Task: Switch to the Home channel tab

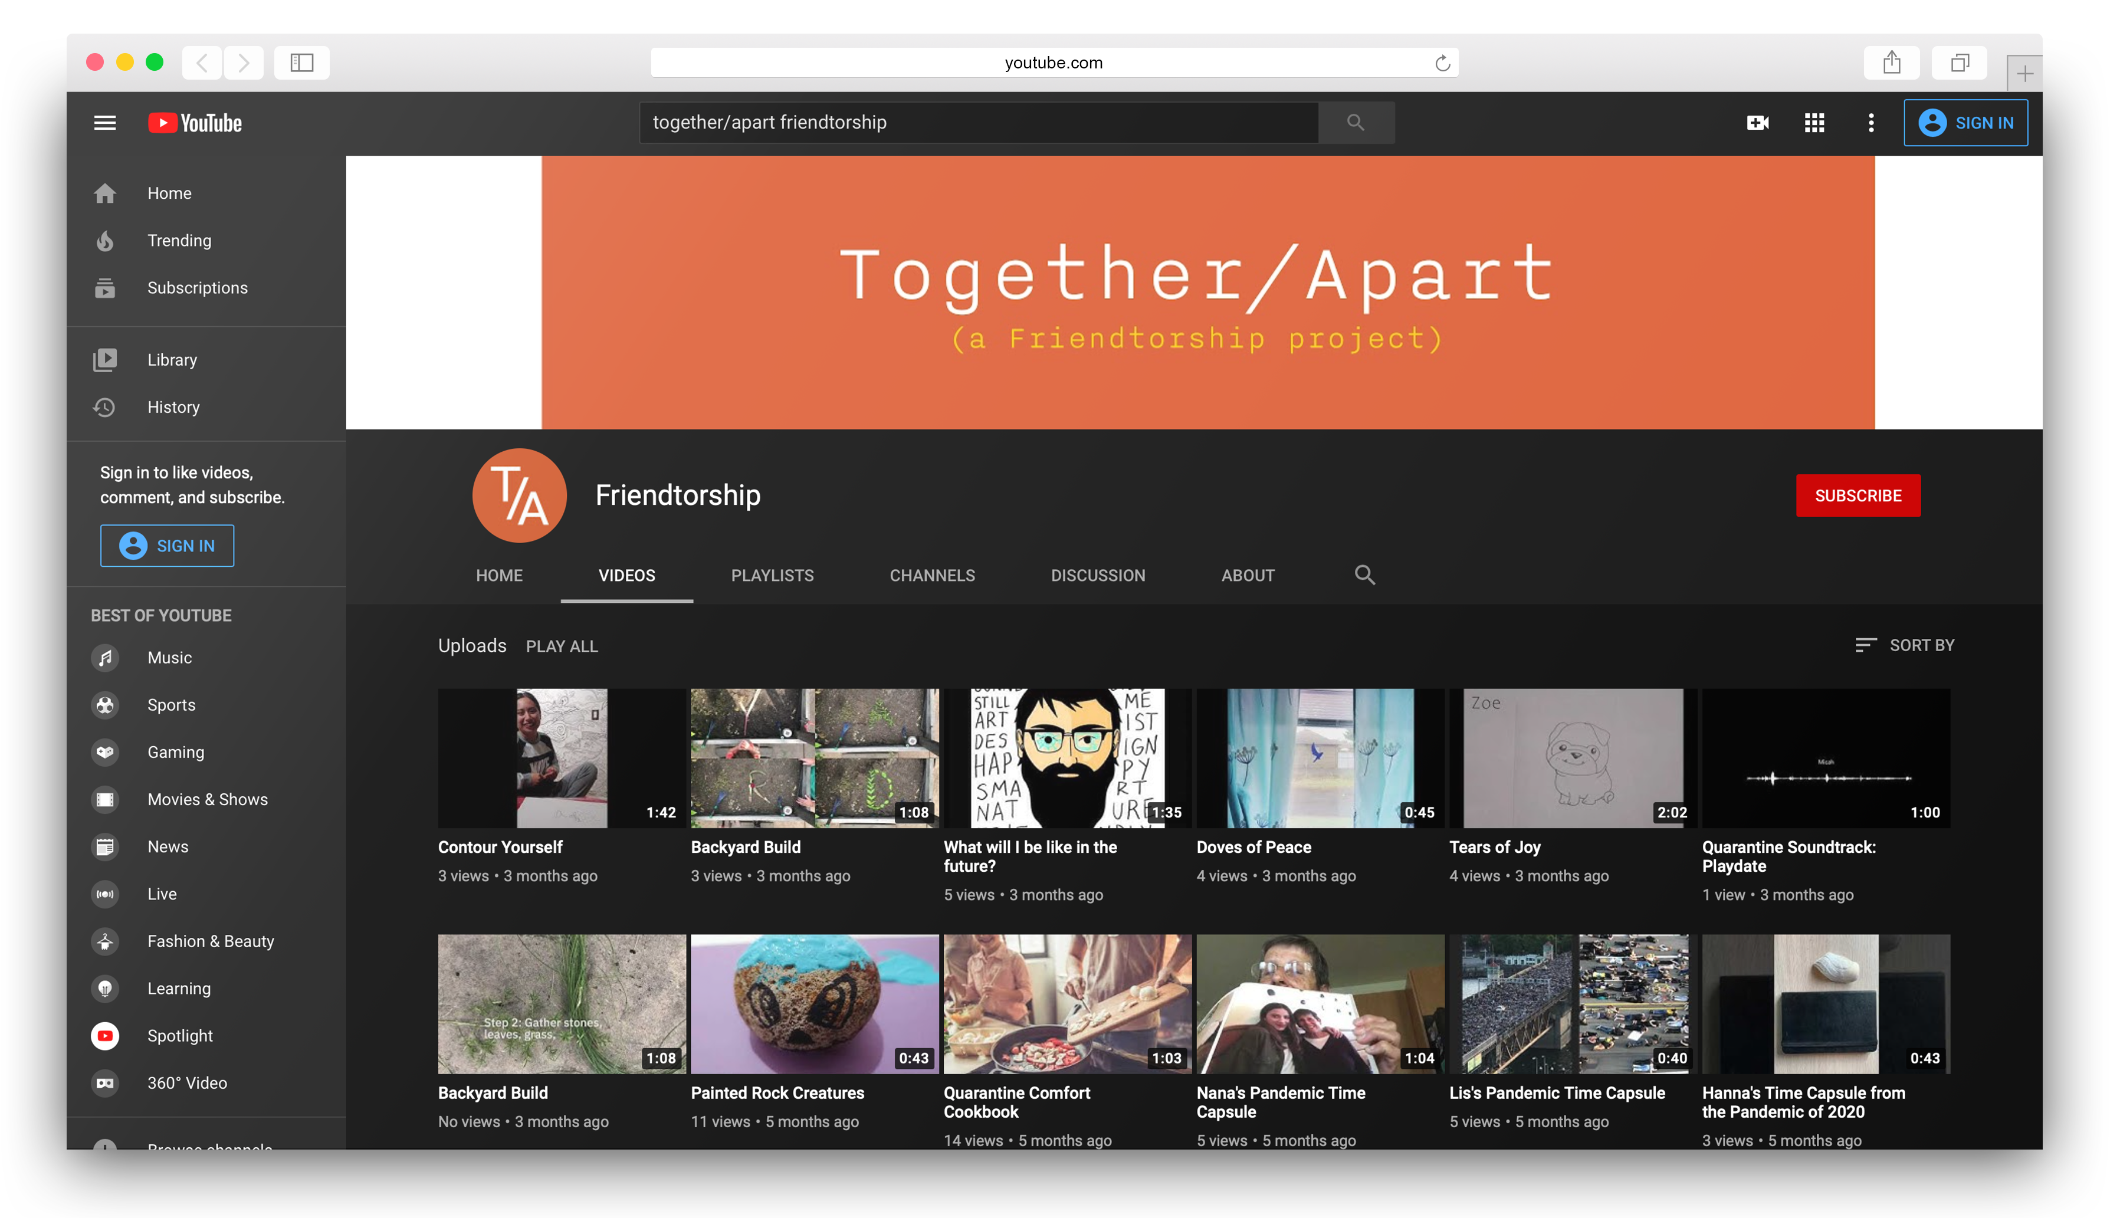Action: (x=498, y=576)
